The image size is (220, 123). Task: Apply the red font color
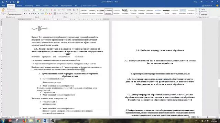(x=49, y=14)
